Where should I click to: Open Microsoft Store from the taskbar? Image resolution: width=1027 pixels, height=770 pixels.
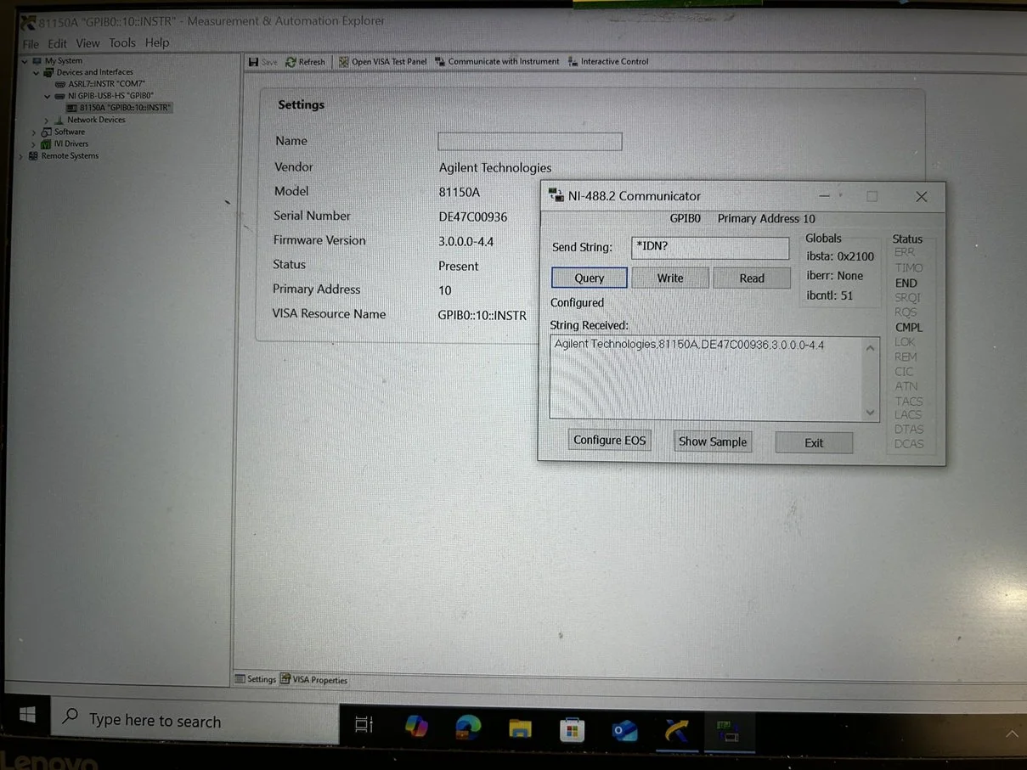572,729
